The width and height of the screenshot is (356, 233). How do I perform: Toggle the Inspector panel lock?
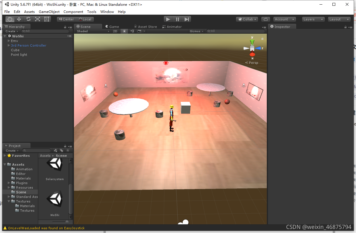pyautogui.click(x=346, y=27)
